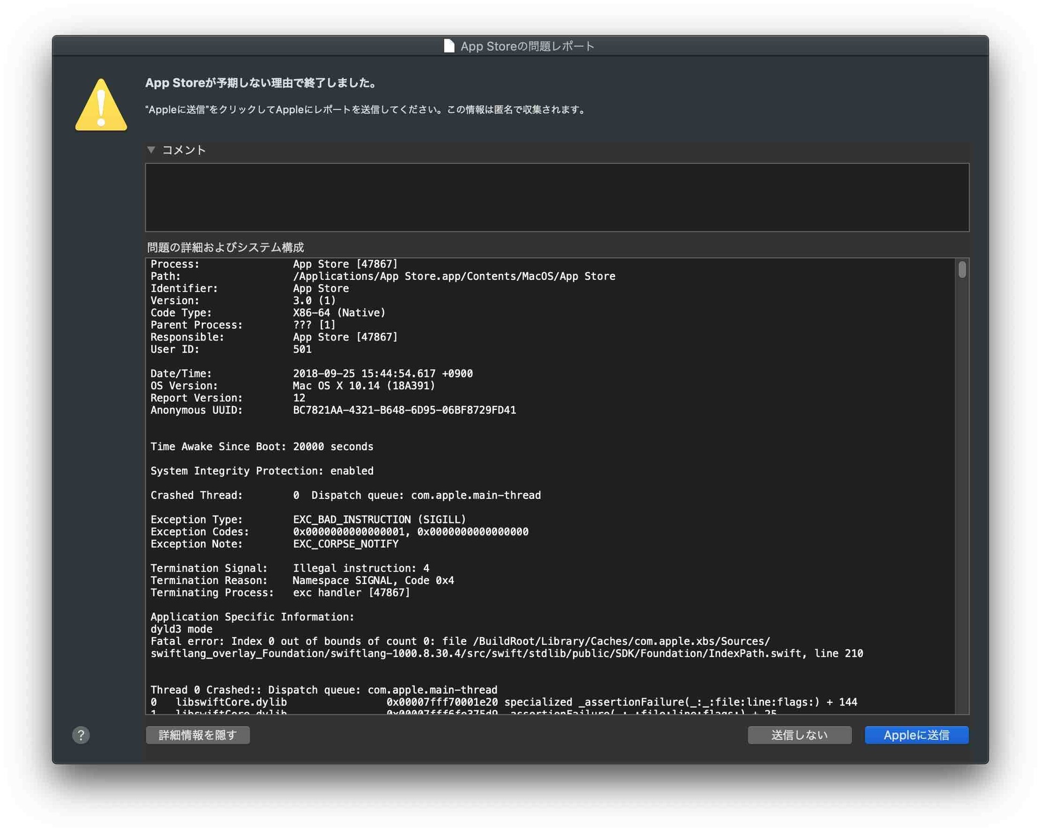The height and width of the screenshot is (833, 1041).
Task: Click the Responsible: App Store [47867] line
Action: click(274, 337)
